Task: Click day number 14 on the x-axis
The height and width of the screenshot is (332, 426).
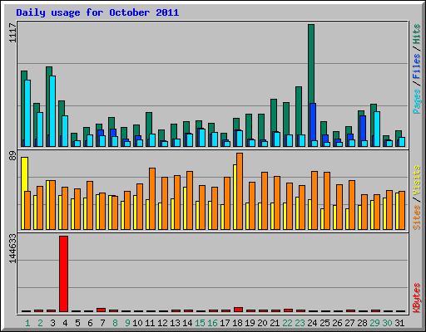Action: click(187, 323)
